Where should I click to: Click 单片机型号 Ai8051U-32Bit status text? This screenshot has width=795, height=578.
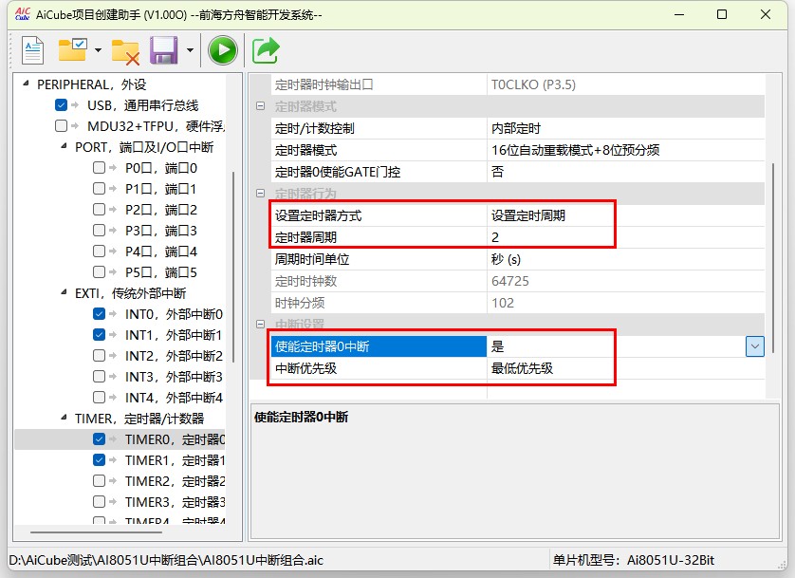point(634,560)
